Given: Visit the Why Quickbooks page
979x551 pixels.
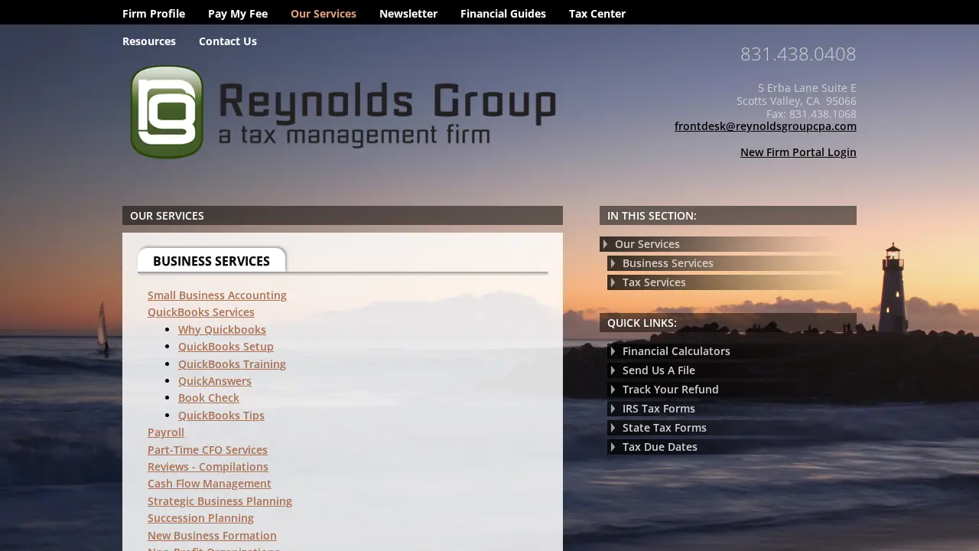Looking at the screenshot, I should pos(222,330).
